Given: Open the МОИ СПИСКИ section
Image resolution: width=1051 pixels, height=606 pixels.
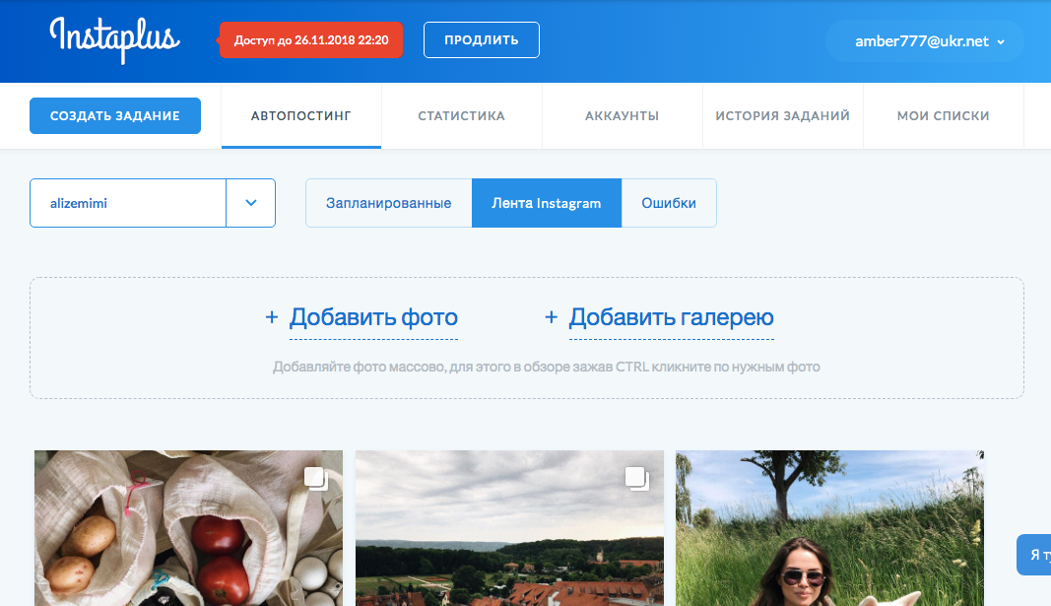Looking at the screenshot, I should (x=943, y=115).
